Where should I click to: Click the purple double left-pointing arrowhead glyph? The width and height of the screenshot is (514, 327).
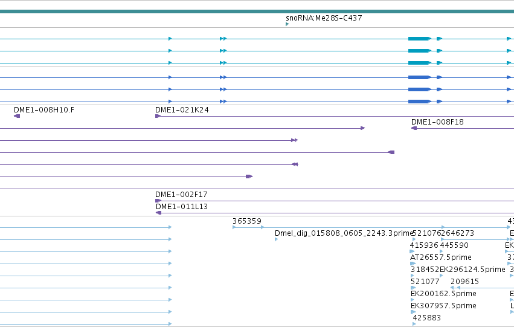tap(295, 164)
